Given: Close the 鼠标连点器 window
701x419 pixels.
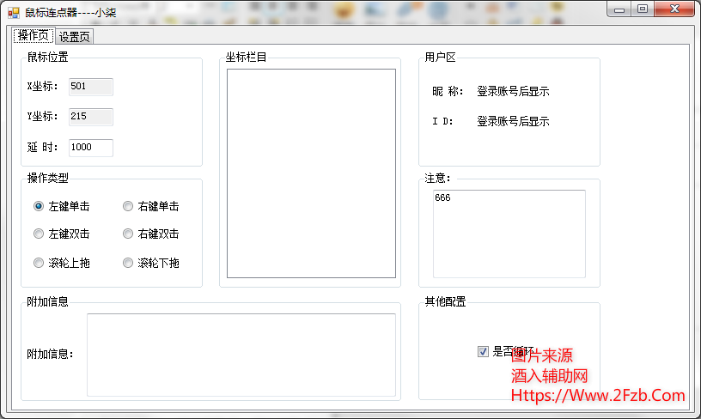Looking at the screenshot, I should [674, 9].
